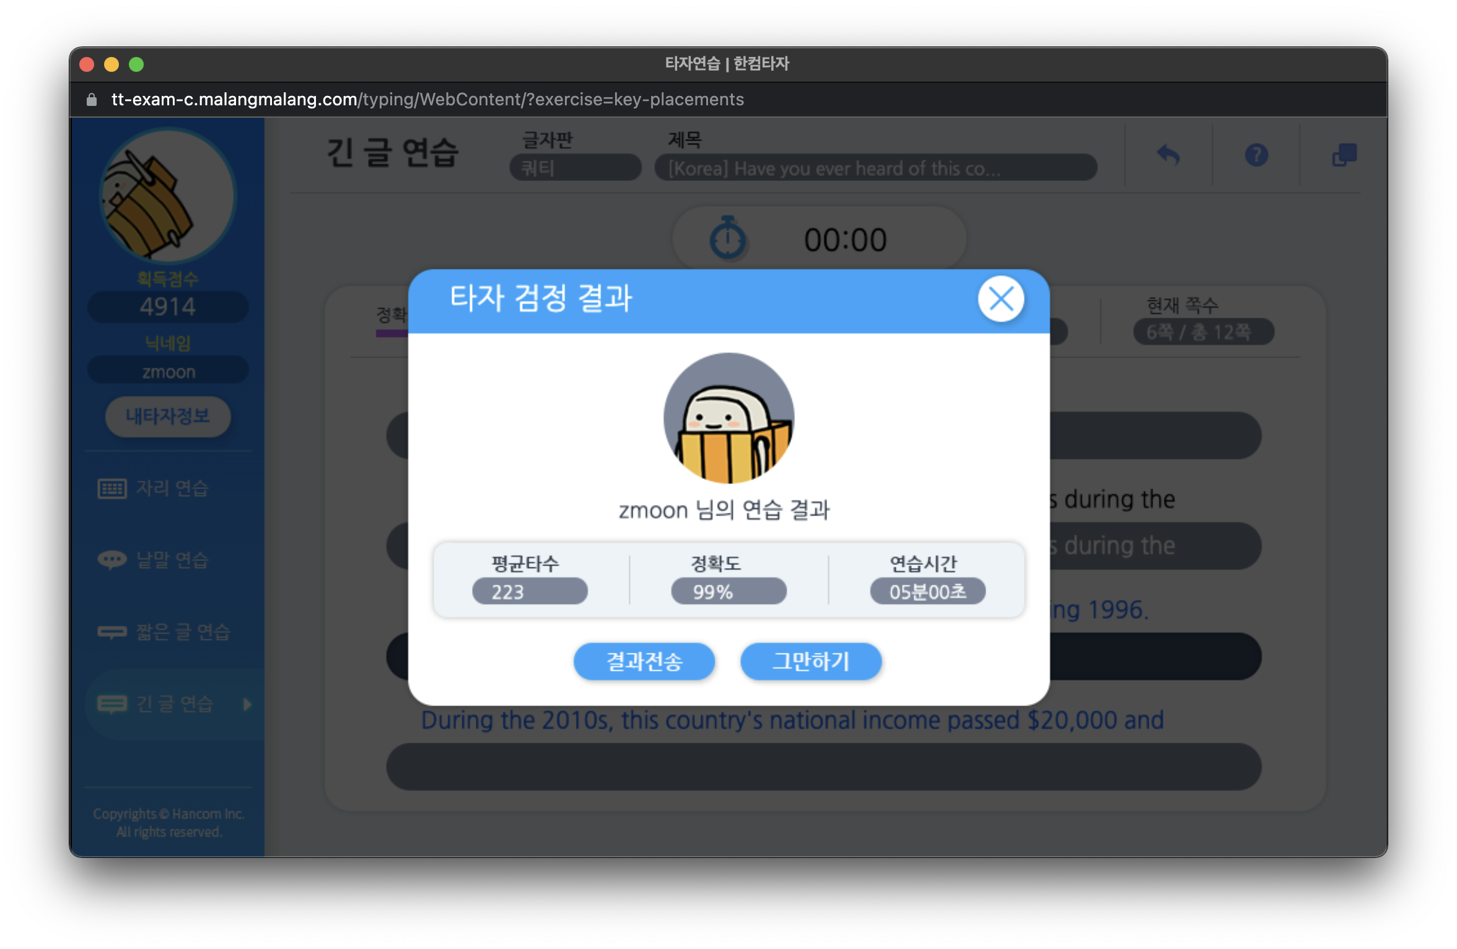
Task: Click the 정확도 value 99%
Action: click(x=728, y=592)
